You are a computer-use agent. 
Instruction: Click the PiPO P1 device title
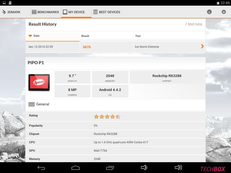click(36, 63)
